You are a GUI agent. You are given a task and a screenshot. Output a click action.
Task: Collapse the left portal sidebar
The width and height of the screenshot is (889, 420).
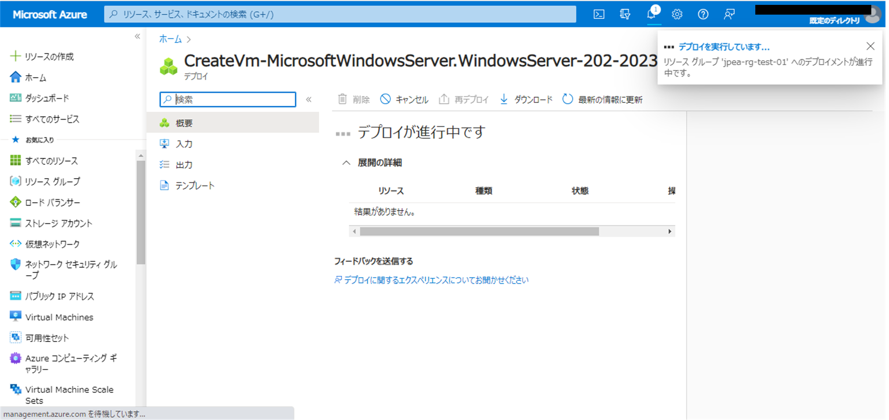pyautogui.click(x=137, y=36)
